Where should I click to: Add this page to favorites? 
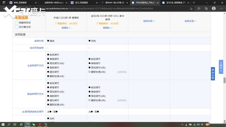pos(191,8)
